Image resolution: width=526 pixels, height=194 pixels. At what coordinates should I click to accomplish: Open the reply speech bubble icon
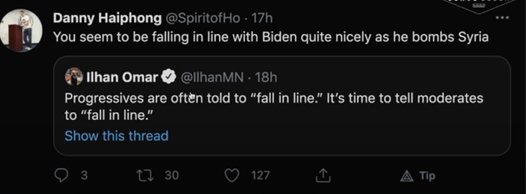[61, 175]
